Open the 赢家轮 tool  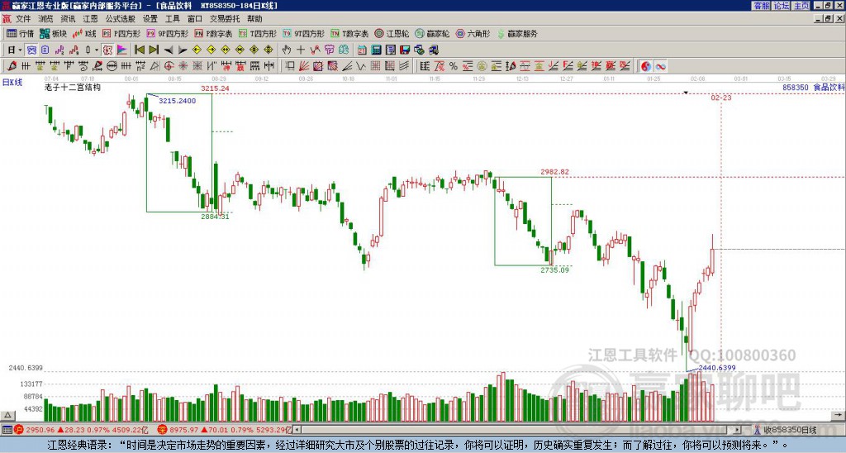click(432, 33)
